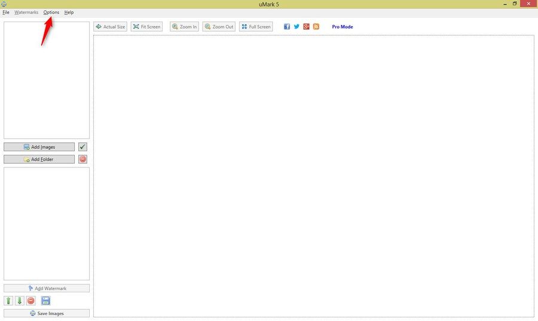
Task: Click the Actual Size button
Action: (x=110, y=27)
